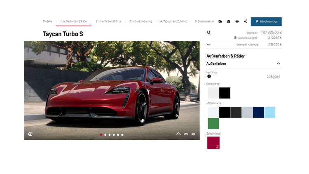309x174 pixels.
Task: Show the fifth image carousel dot
Action: [x=118, y=135]
